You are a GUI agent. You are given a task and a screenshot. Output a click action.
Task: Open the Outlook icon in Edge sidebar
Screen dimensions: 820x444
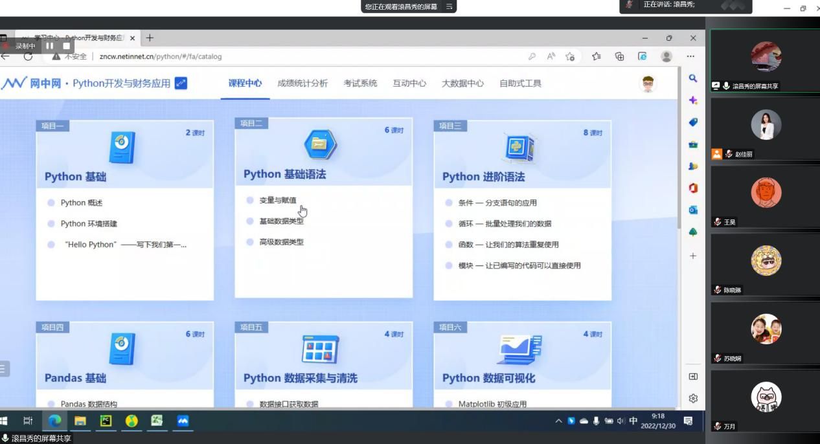pos(692,210)
